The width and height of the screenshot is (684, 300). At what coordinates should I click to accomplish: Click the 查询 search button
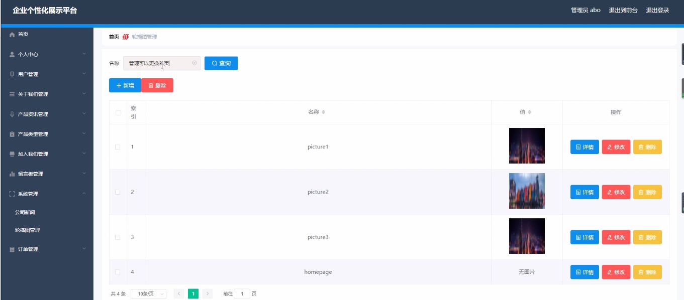click(221, 63)
